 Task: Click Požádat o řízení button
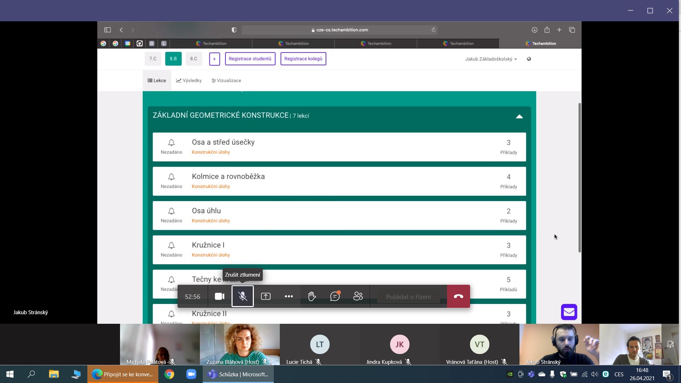coord(408,297)
